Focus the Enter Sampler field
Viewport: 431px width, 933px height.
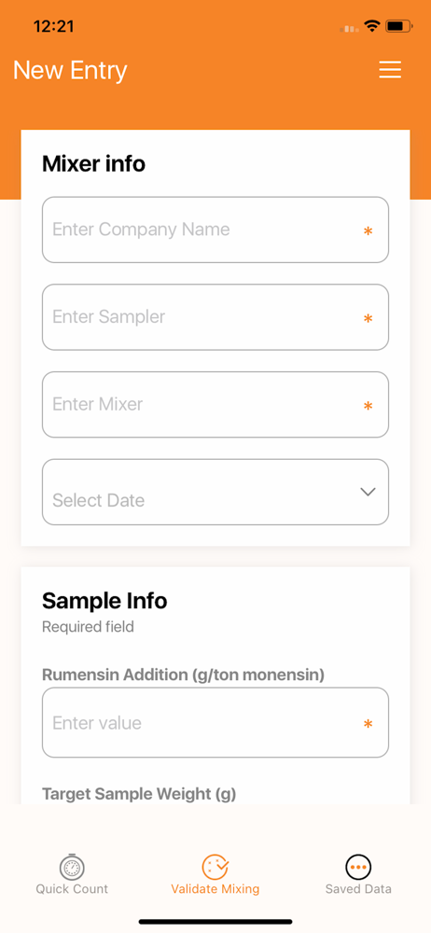click(x=215, y=317)
